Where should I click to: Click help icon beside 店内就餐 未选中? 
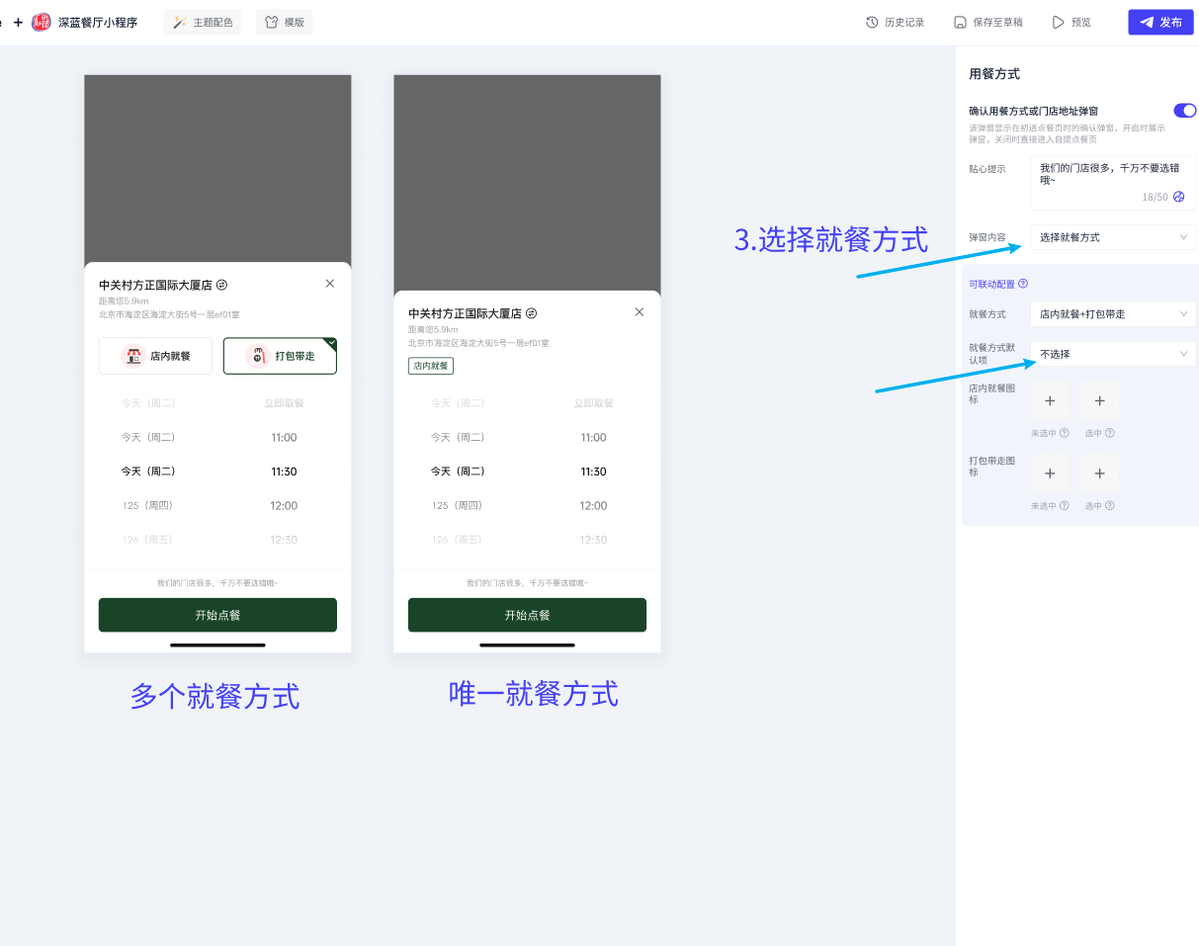(1065, 433)
